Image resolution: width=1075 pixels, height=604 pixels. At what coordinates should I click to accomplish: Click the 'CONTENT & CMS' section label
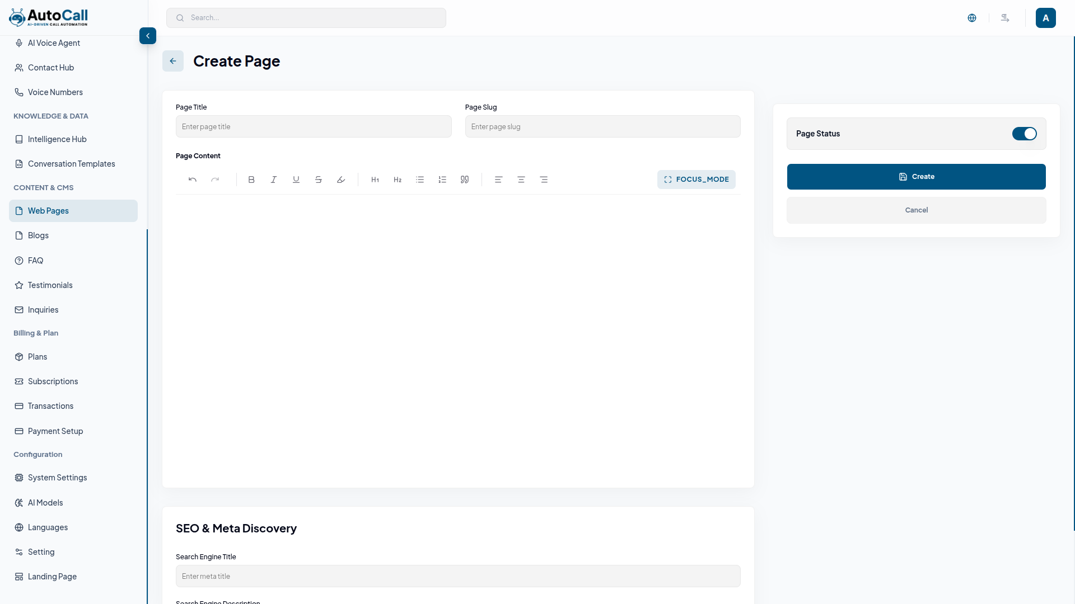pos(44,188)
